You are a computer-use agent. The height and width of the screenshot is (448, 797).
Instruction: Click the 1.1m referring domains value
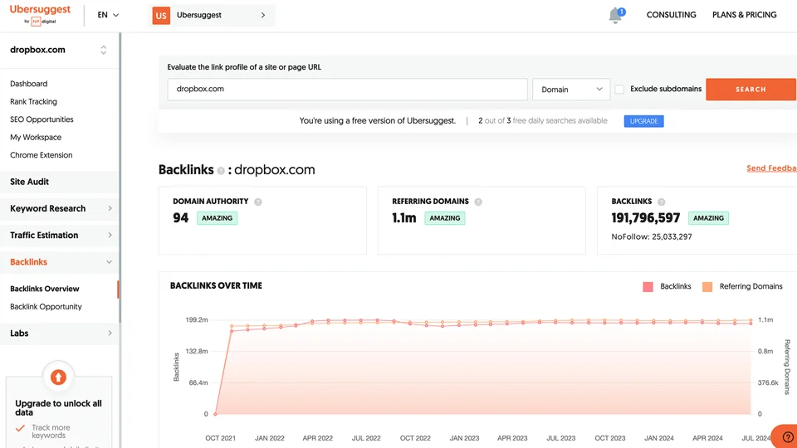tap(404, 218)
